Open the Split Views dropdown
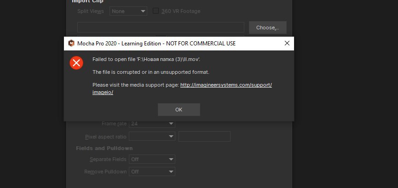 [x=128, y=11]
